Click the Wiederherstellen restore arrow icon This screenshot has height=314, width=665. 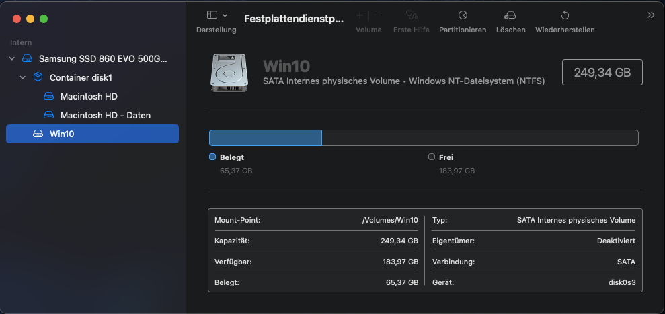pos(565,15)
